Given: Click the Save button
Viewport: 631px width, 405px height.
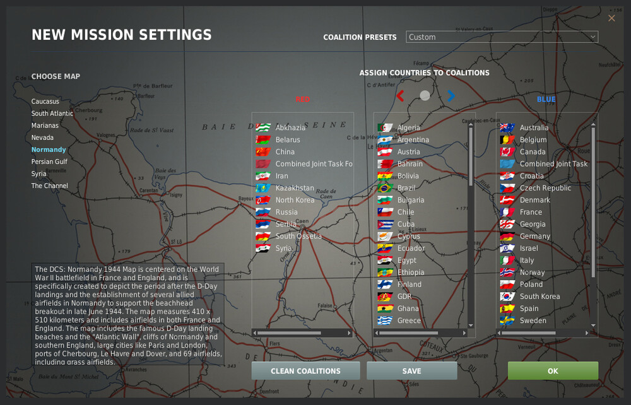Looking at the screenshot, I should coord(411,371).
